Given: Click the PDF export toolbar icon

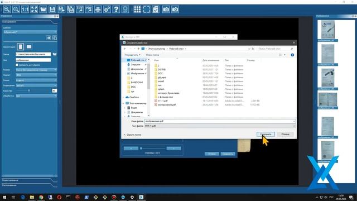Looking at the screenshot, I should [x=89, y=9].
